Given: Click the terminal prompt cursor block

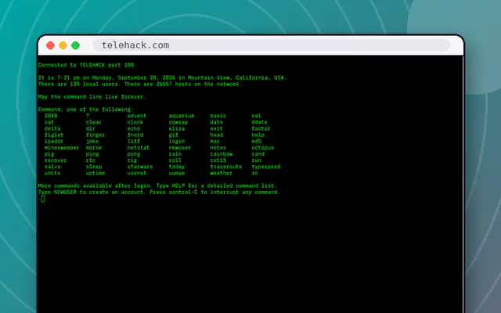Looking at the screenshot, I should coord(43,199).
